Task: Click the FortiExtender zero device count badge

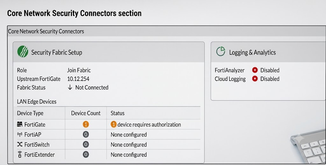Action: click(86, 154)
